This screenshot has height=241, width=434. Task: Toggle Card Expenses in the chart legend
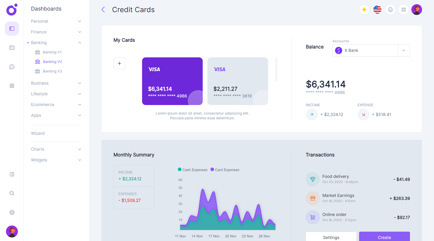pos(225,170)
